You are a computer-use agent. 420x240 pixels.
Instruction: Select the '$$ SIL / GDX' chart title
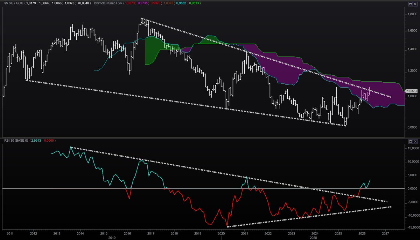[14, 3]
